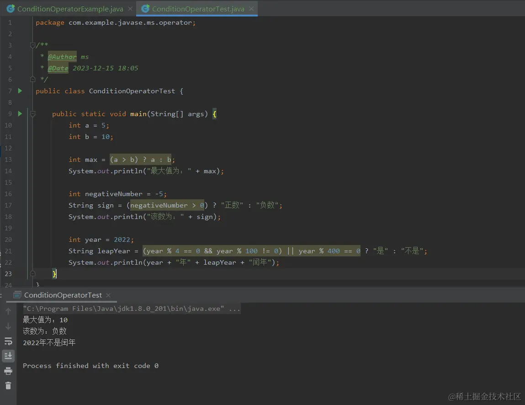Select the ConditionOperatorTest.java editor tab
525x405 pixels.
[198, 9]
